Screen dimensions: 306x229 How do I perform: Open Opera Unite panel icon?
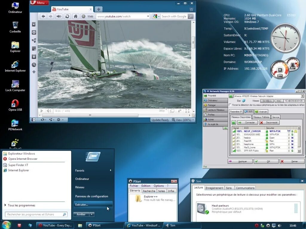34,40
